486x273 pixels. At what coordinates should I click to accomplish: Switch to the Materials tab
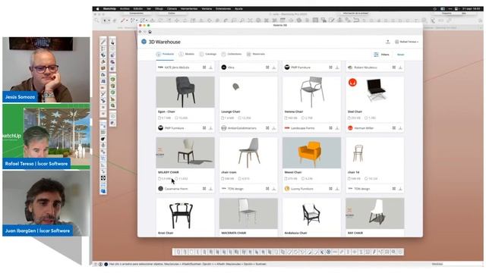click(256, 54)
